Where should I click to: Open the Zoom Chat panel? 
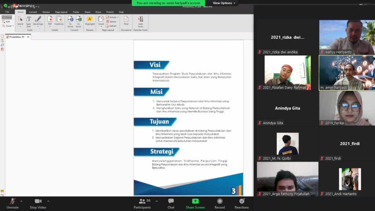pyautogui.click(x=171, y=203)
